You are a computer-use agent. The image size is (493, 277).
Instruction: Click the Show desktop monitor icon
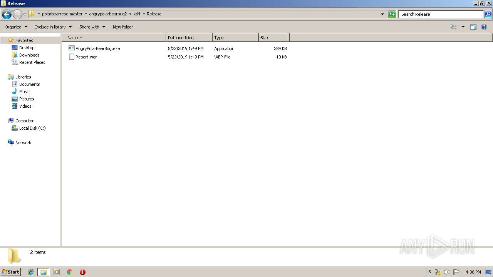point(488,272)
